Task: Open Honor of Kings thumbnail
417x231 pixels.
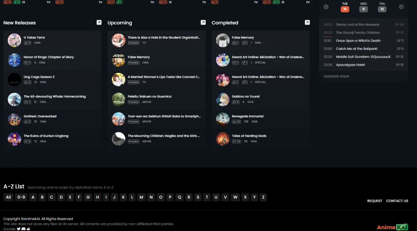Action: pyautogui.click(x=14, y=60)
